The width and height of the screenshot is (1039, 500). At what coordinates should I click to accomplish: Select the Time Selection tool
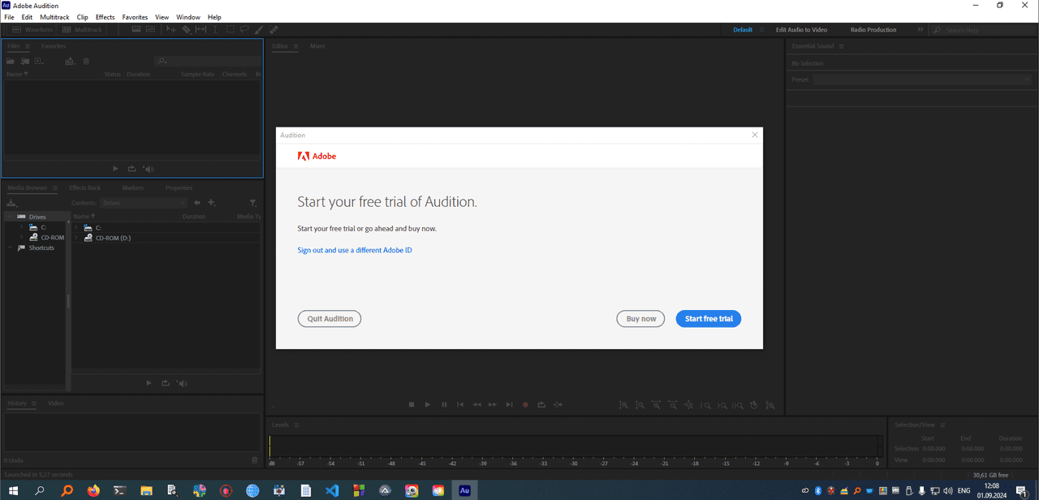[215, 30]
